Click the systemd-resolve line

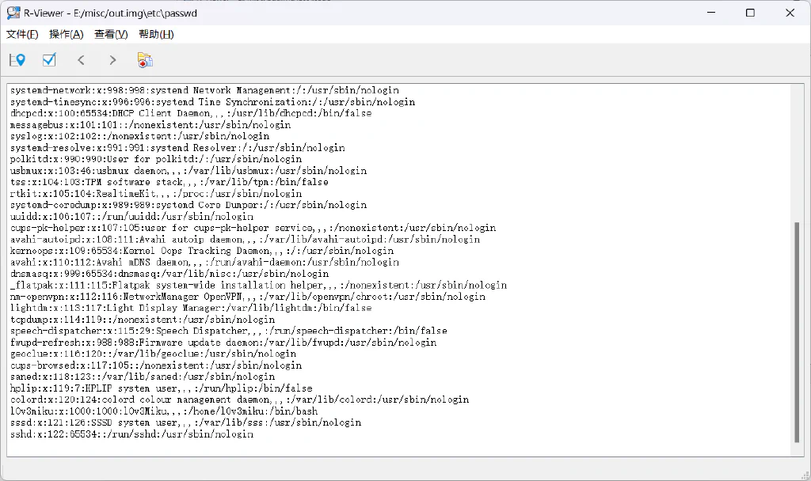point(177,148)
